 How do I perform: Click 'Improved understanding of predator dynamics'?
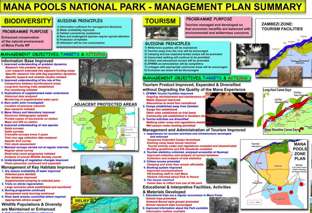34,64
